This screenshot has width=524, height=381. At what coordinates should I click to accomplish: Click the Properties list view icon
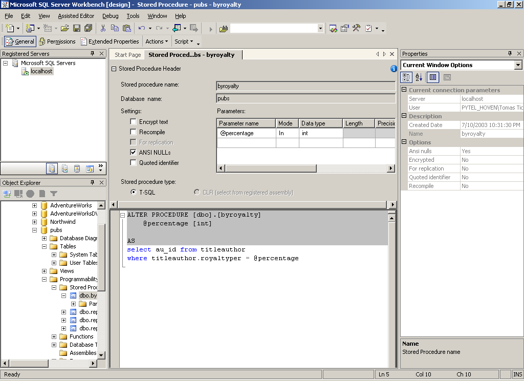click(433, 78)
